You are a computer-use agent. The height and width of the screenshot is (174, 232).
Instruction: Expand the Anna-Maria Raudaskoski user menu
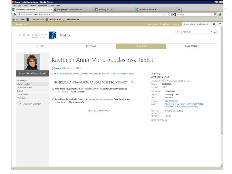tap(197, 24)
